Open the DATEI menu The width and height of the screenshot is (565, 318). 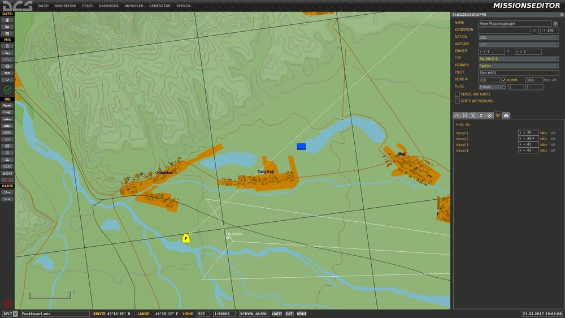(x=44, y=6)
